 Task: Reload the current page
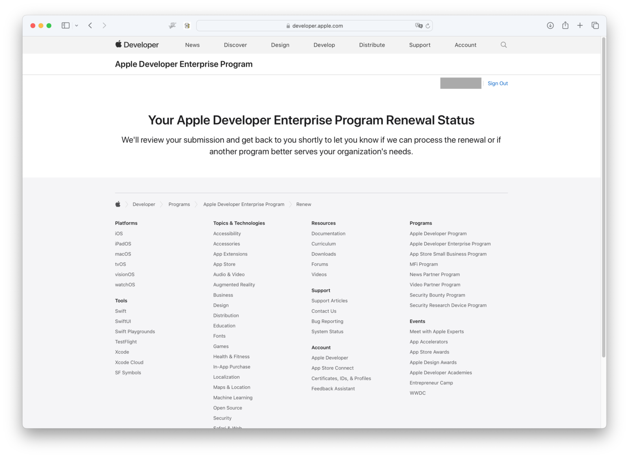(x=428, y=25)
